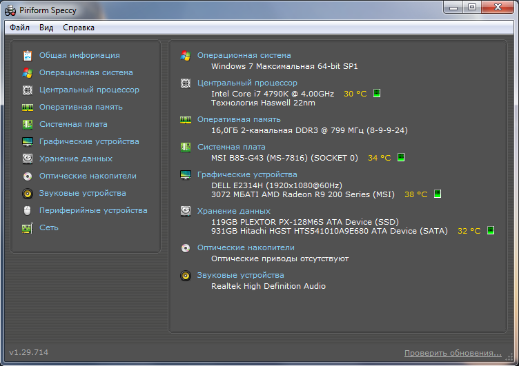Click the optical disc icon in summary panel
Viewport: 519px width, 366px height.
point(186,248)
